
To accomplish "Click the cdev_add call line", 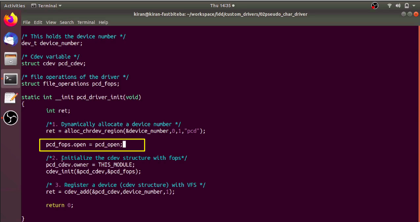I will [110, 192].
